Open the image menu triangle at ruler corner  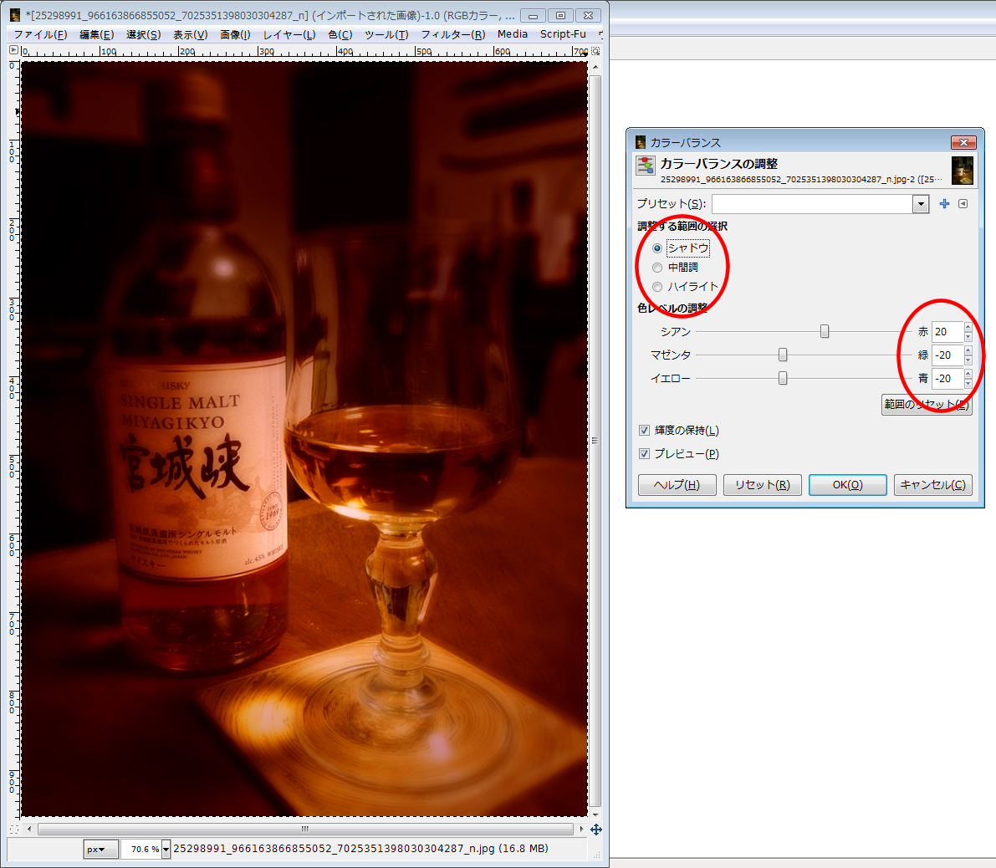click(x=13, y=52)
